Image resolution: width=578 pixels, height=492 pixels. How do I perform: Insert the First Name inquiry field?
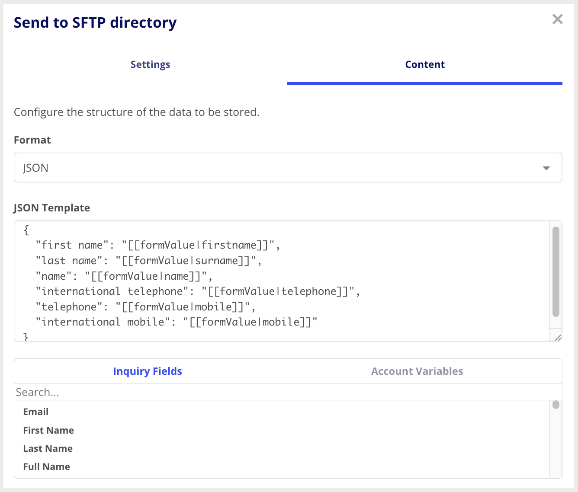48,431
